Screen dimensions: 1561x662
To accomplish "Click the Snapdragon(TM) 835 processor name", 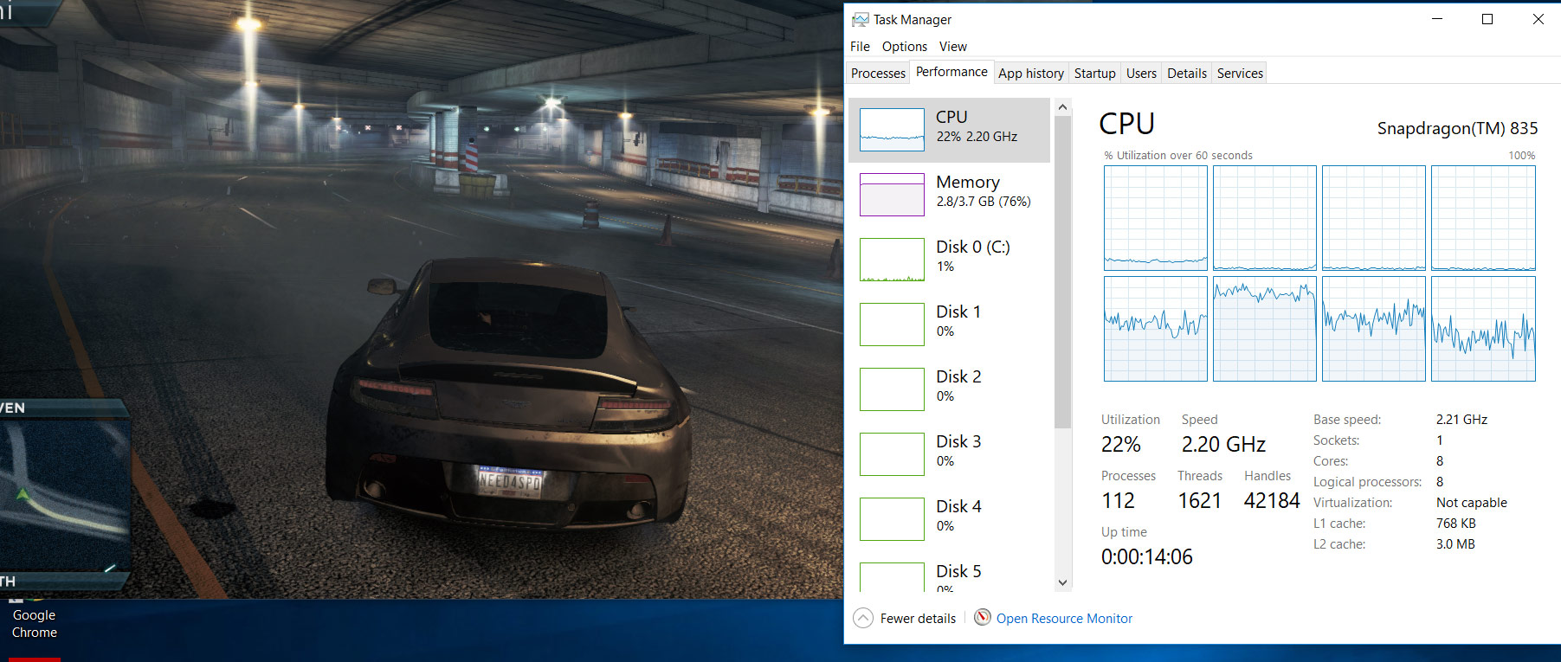I will (1457, 128).
